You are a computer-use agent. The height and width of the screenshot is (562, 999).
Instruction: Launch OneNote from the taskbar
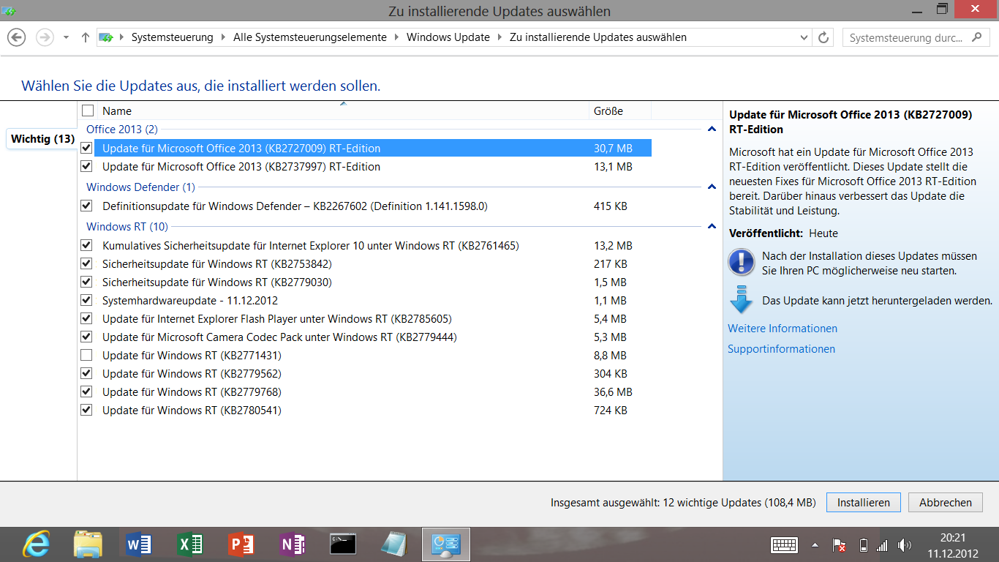point(293,544)
